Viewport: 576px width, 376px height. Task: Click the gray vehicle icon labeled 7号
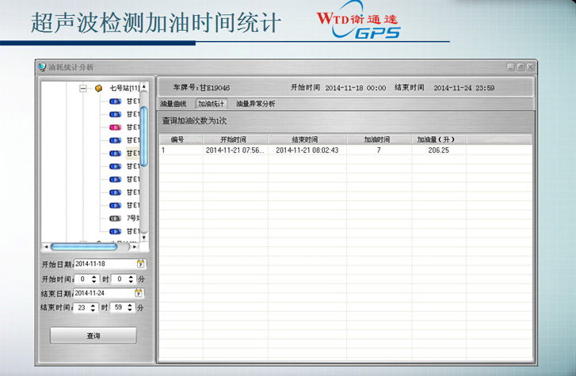tap(115, 218)
